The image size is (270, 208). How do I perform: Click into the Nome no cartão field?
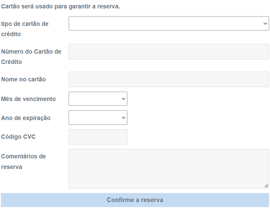pos(169,80)
